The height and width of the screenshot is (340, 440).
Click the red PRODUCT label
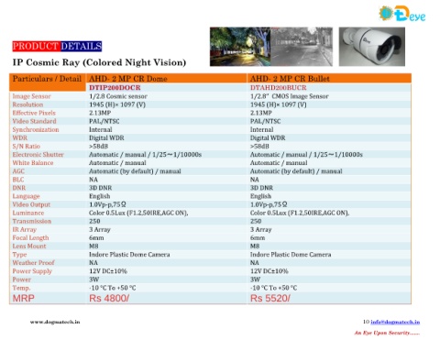pyautogui.click(x=36, y=46)
